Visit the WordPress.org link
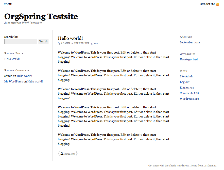Viewport: 224px width, 170px height. coord(189,99)
